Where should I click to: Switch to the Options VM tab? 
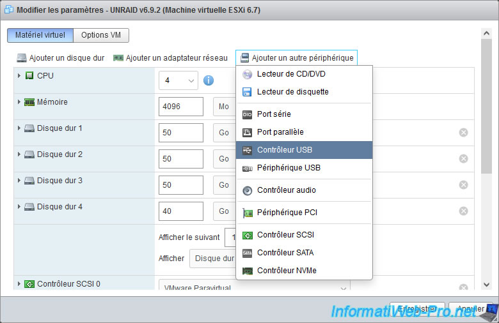pyautogui.click(x=101, y=35)
